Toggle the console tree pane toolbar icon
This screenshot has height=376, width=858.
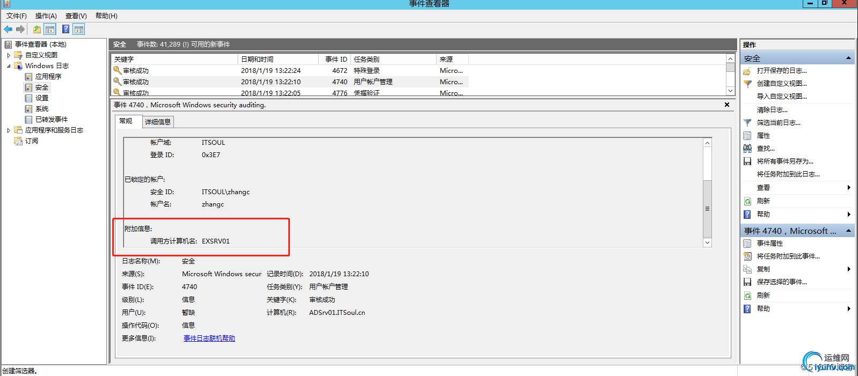click(x=50, y=29)
